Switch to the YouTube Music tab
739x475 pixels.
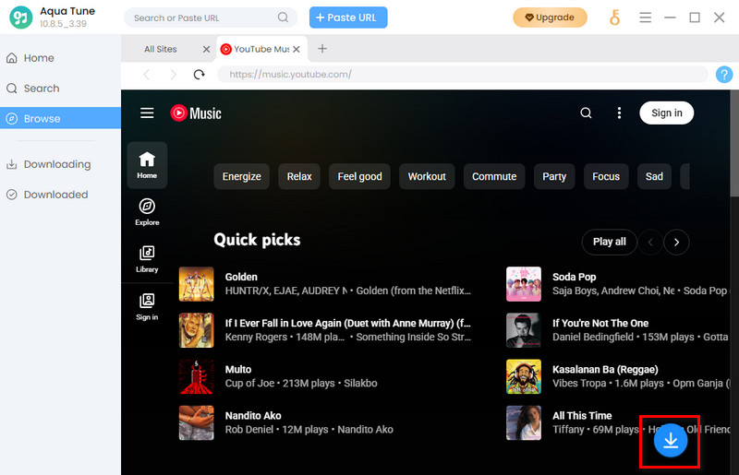[x=261, y=49]
